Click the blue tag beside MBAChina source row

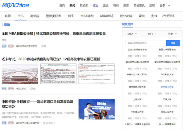4,89
